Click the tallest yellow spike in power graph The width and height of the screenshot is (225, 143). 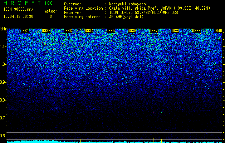[x=153, y=140]
